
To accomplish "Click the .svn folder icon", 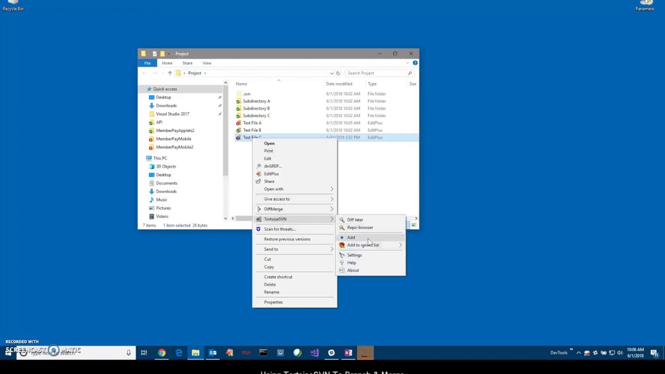I will [238, 94].
